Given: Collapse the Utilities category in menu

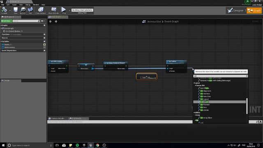Looking at the screenshot, I should [x=194, y=113].
